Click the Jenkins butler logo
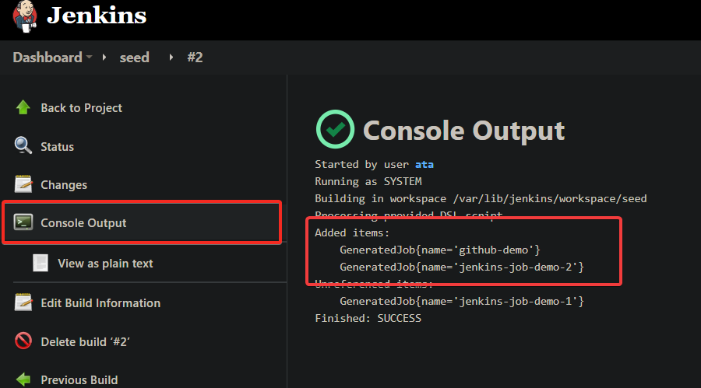 [25, 16]
